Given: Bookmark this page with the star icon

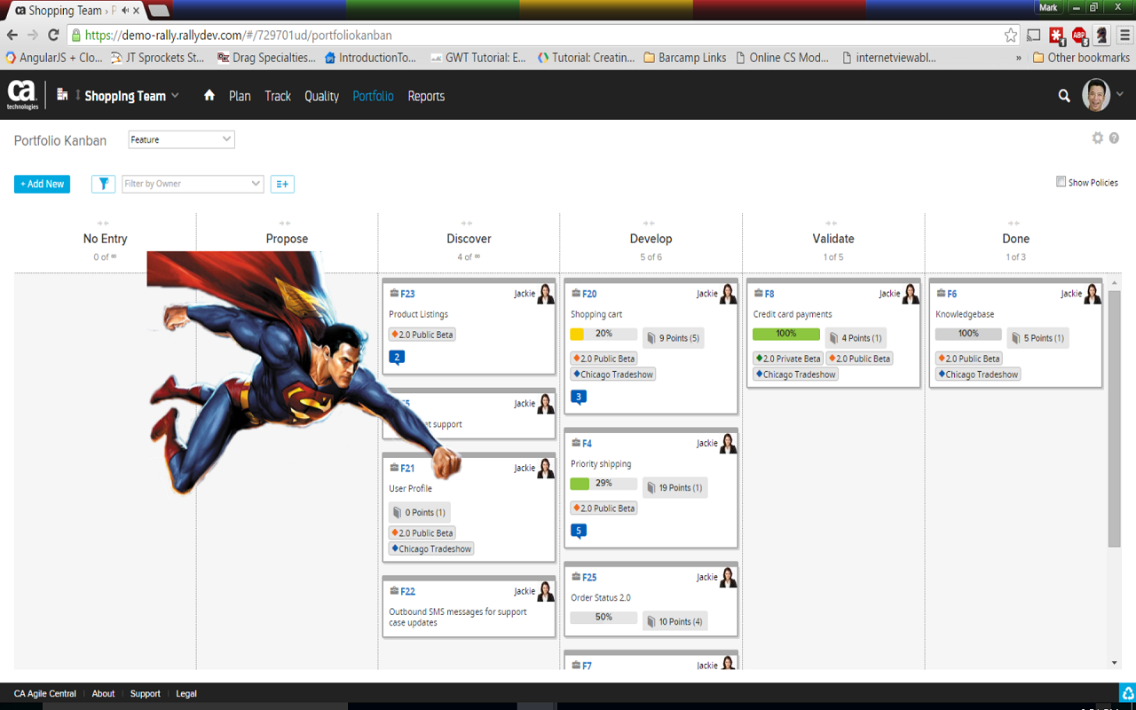Looking at the screenshot, I should (x=1010, y=35).
